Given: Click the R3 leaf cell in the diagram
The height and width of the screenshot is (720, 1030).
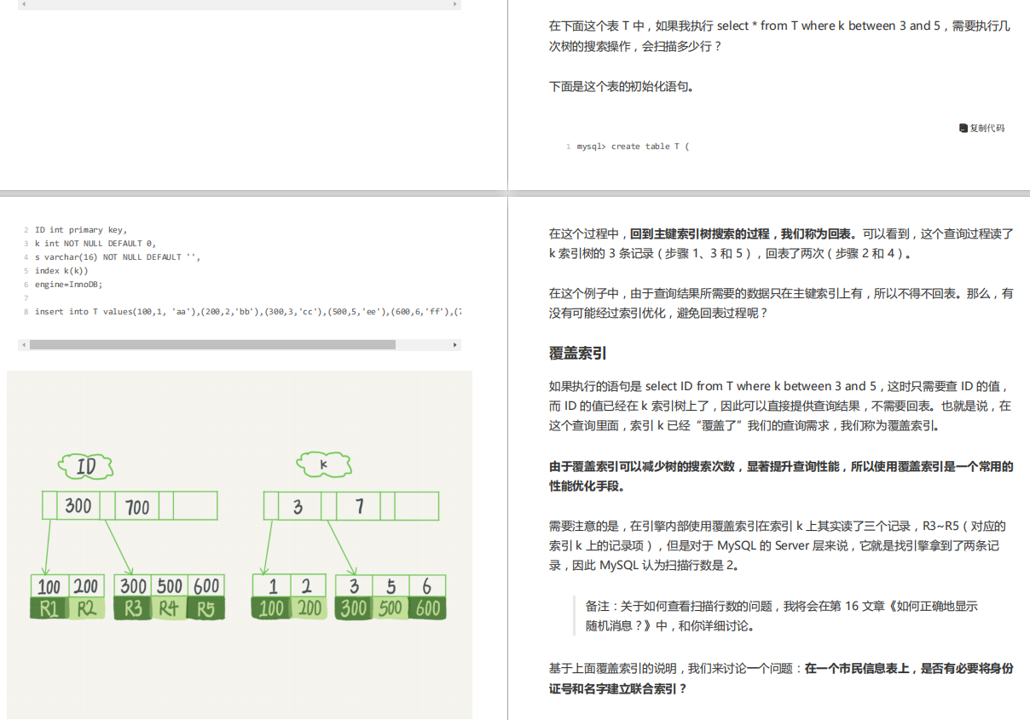Looking at the screenshot, I should [133, 608].
